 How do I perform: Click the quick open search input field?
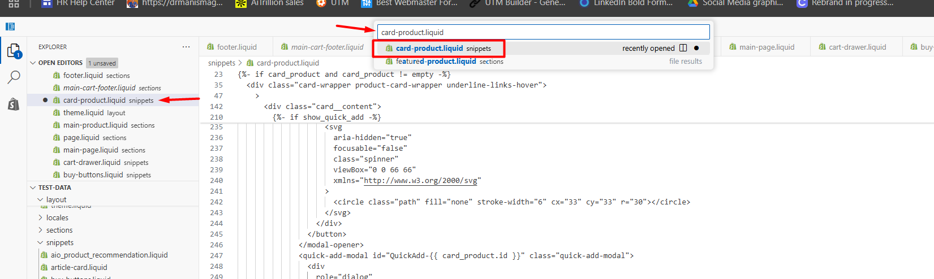tap(543, 32)
